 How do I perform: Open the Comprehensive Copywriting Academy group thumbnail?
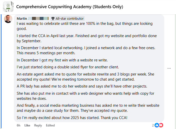point(8,7)
